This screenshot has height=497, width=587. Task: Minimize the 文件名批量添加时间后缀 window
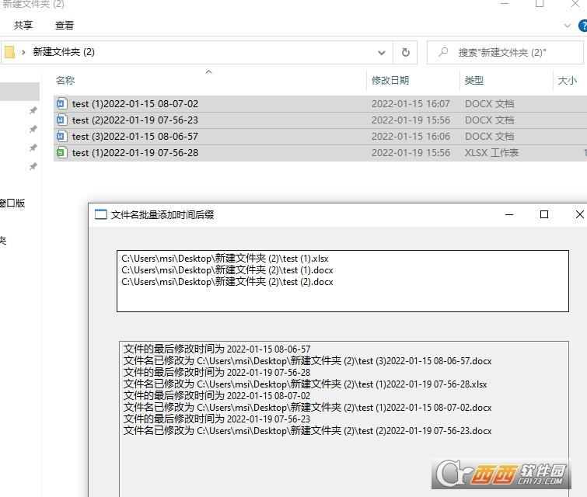coord(509,214)
